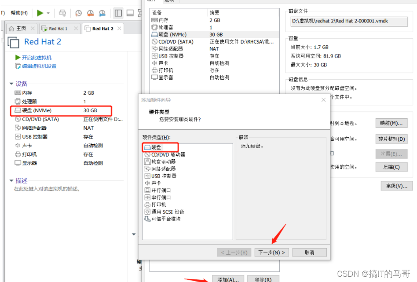Select 内存 row in settings dialog device list
The height and width of the screenshot is (282, 417).
pos(214,20)
